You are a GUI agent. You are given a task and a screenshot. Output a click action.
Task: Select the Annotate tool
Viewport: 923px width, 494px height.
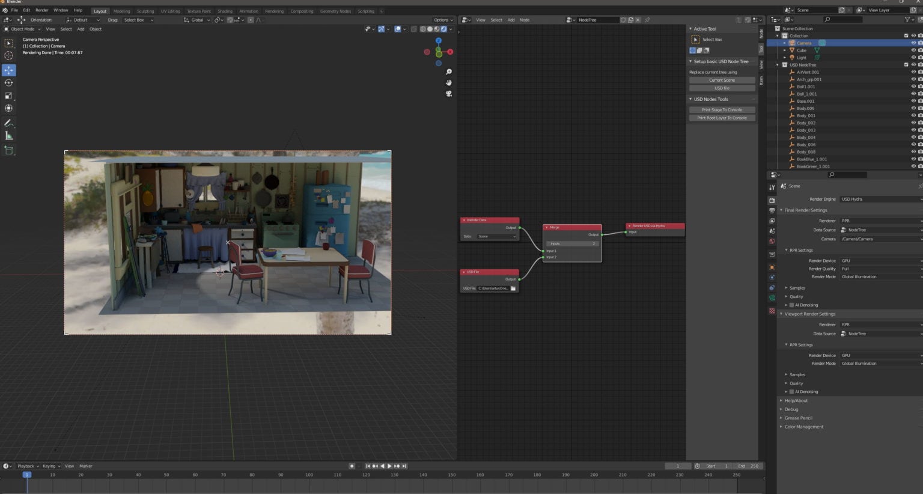click(9, 123)
